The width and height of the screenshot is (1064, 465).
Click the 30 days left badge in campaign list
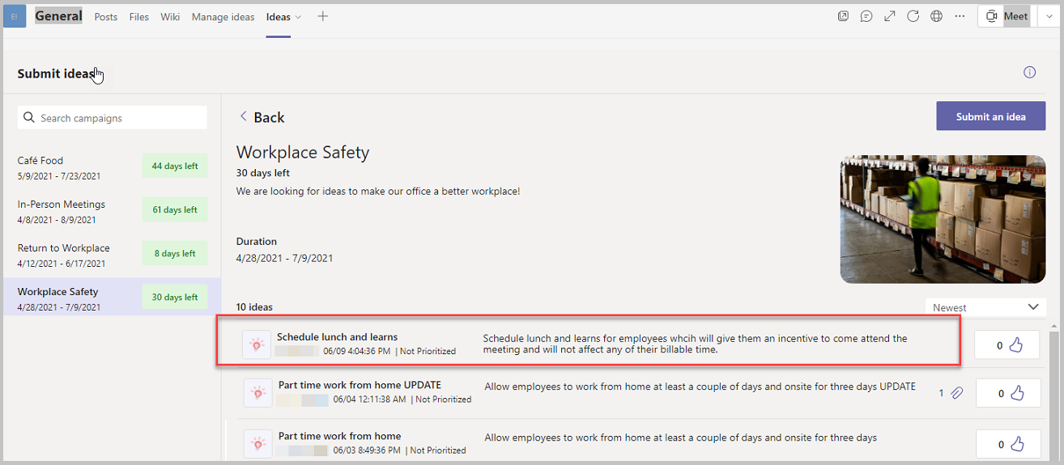(x=175, y=297)
